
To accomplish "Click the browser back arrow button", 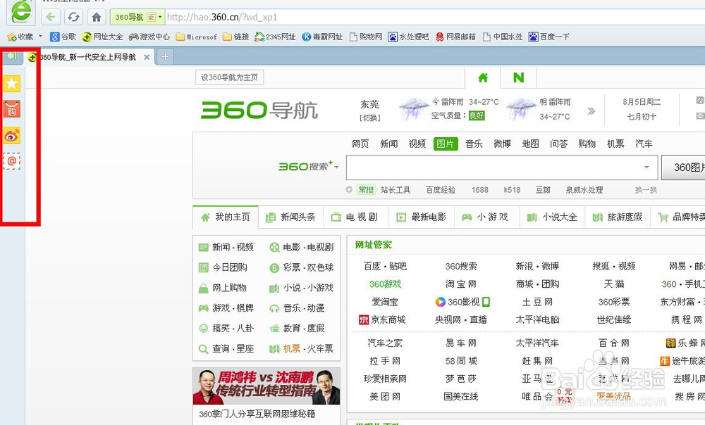I will point(51,17).
